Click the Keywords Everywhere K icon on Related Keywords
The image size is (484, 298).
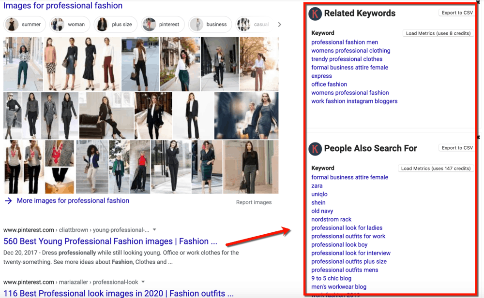315,14
